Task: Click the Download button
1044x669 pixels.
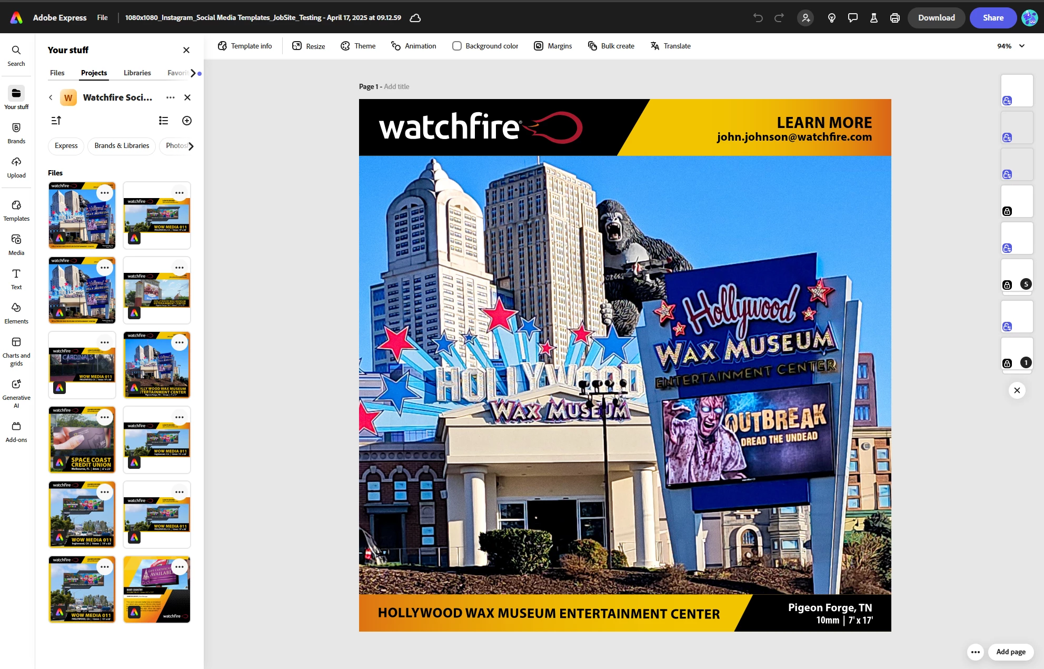Action: click(936, 18)
